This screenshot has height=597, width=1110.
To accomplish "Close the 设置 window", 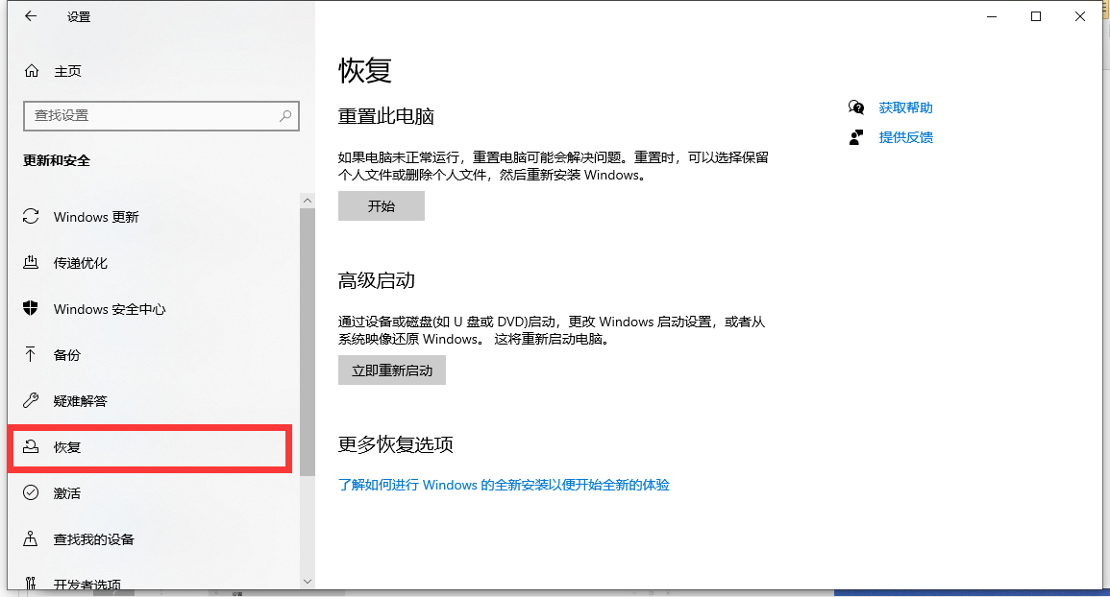I will coord(1079,16).
